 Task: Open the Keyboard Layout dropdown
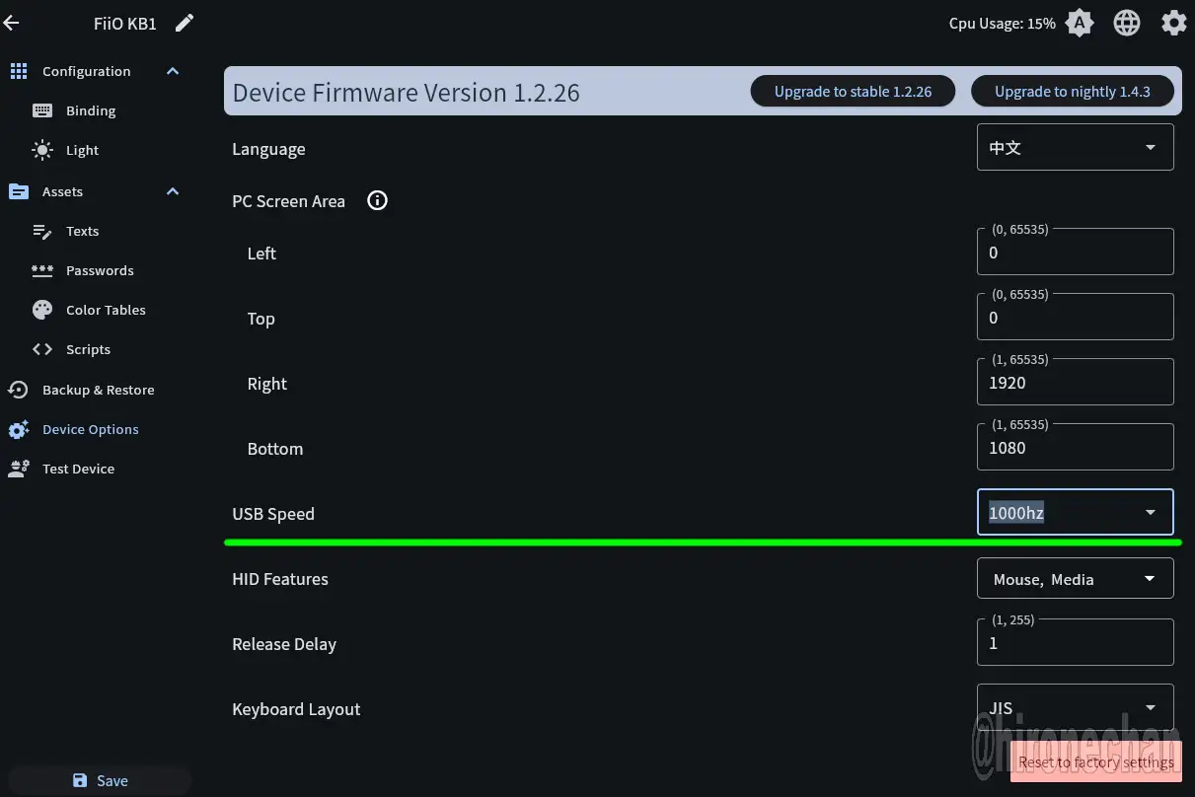tap(1075, 708)
